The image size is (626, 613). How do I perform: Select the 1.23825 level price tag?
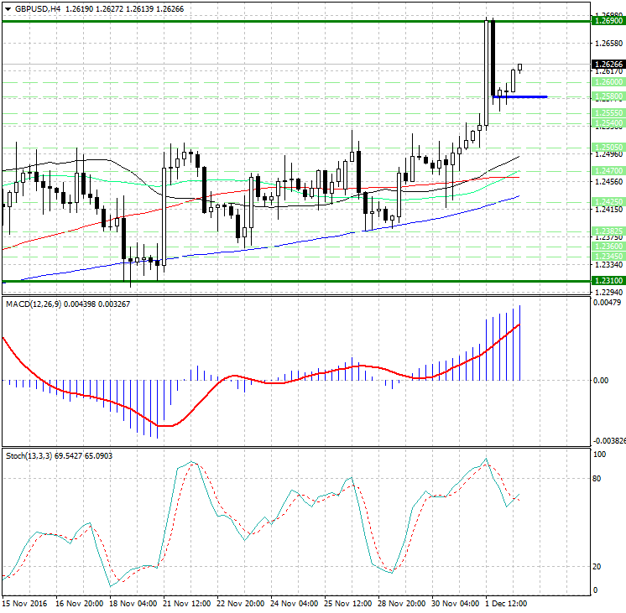coord(608,230)
